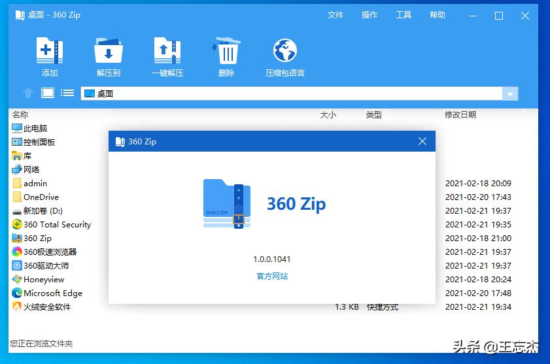The width and height of the screenshot is (550, 364).
Task: Click the date 2021-02-20 17:43
Action: 478,197
